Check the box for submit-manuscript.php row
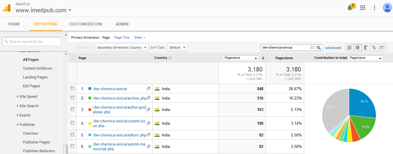 pyautogui.click(x=73, y=146)
